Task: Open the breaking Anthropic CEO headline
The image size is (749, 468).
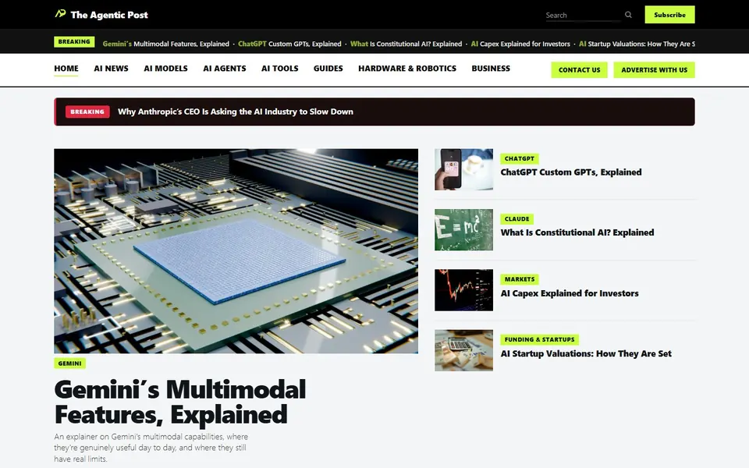Action: (236, 112)
